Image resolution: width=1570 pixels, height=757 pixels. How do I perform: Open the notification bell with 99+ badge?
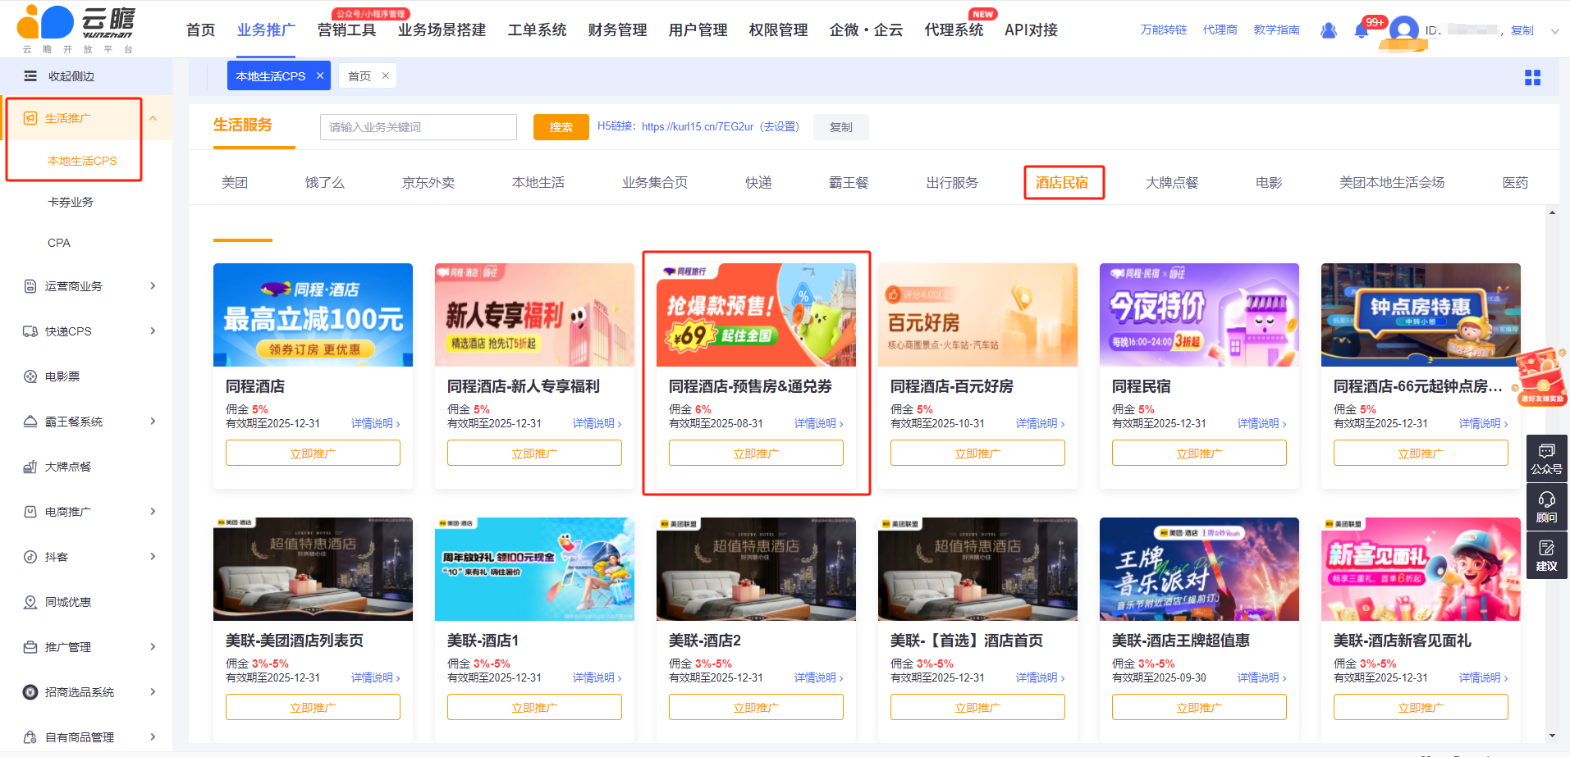coord(1362,30)
